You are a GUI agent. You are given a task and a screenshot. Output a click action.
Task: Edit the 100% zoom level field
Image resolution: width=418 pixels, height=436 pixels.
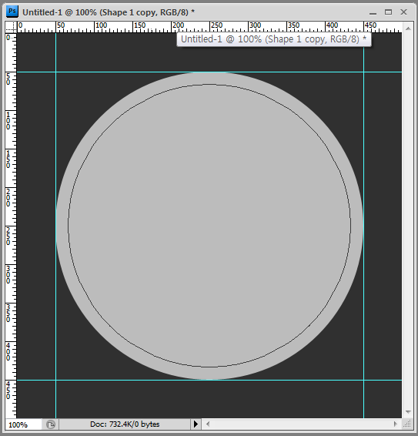pos(24,424)
